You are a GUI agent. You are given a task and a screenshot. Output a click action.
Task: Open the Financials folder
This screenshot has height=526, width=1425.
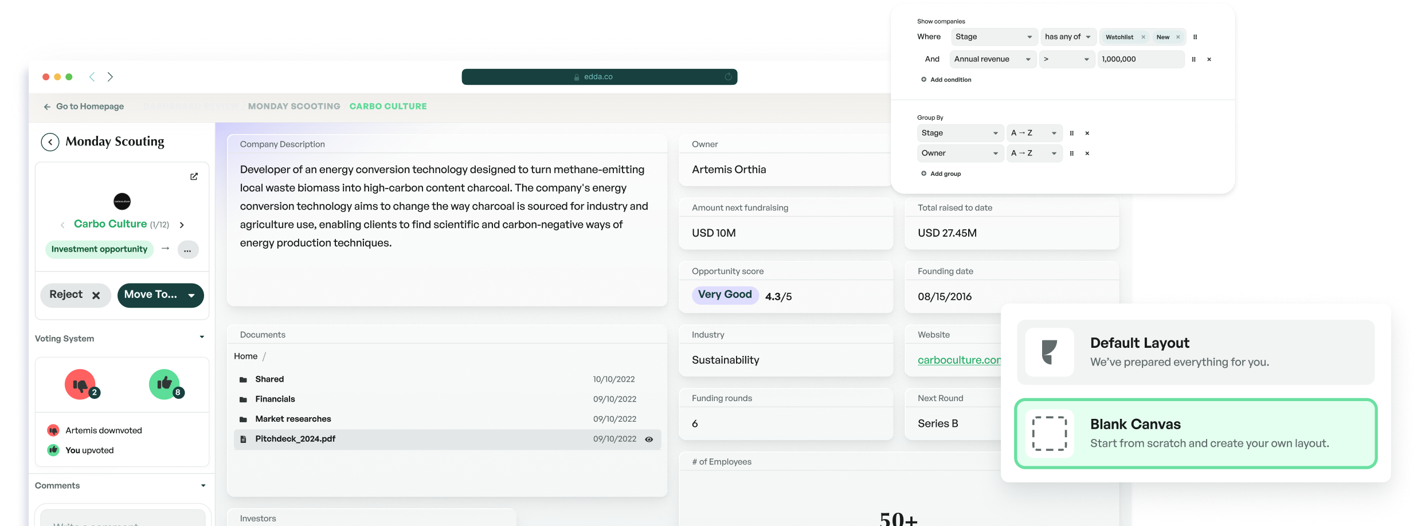point(275,399)
